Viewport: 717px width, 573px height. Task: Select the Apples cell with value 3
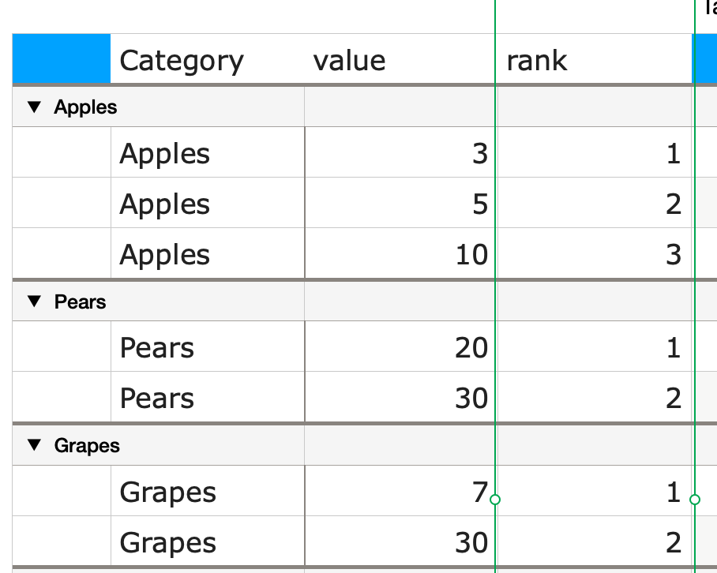point(208,152)
